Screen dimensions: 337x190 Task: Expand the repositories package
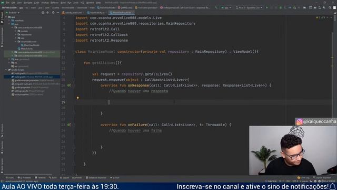(15, 34)
